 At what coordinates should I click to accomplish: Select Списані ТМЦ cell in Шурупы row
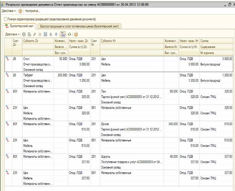pyautogui.click(x=216, y=162)
